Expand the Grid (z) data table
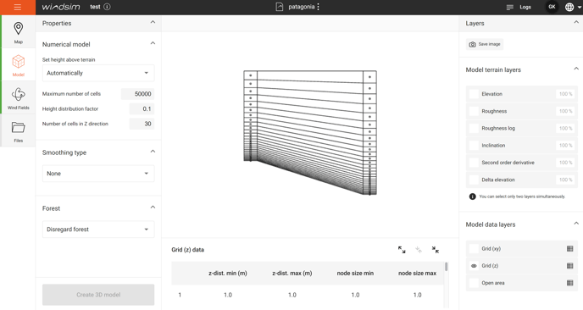This screenshot has width=583, height=310. pos(402,250)
